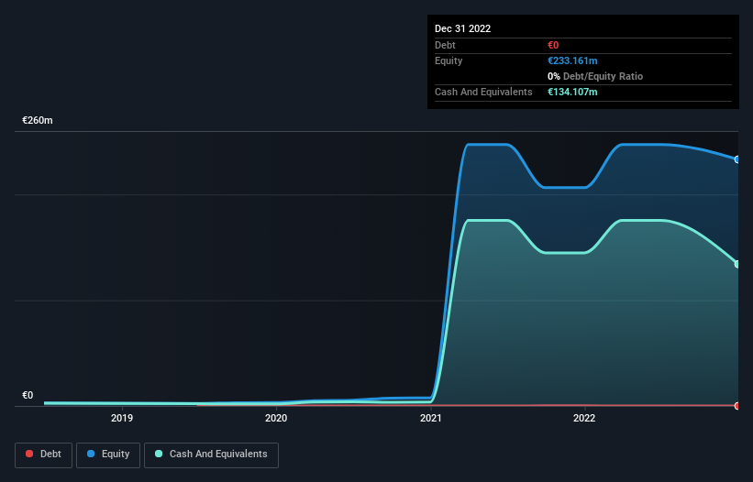
Task: Click the €0 y-axis label
Action: (28, 395)
